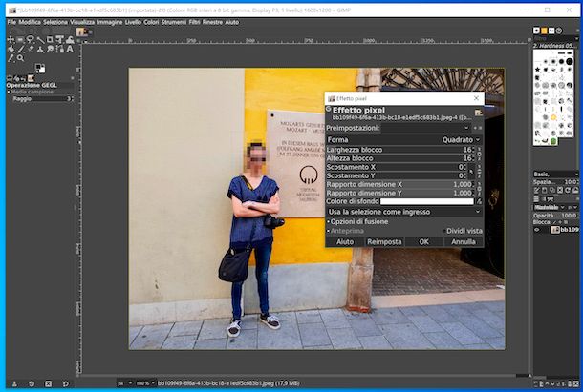Image resolution: width=583 pixels, height=392 pixels.
Task: Click the Refresh brushes icon
Action: click(568, 191)
